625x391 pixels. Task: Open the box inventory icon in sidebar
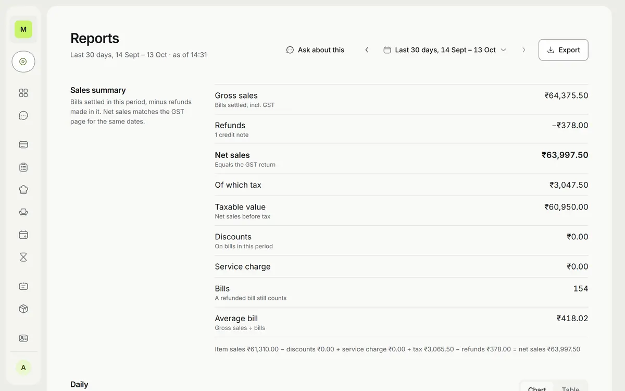coord(23,309)
